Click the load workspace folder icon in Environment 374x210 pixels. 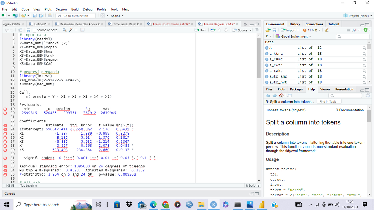point(268,30)
